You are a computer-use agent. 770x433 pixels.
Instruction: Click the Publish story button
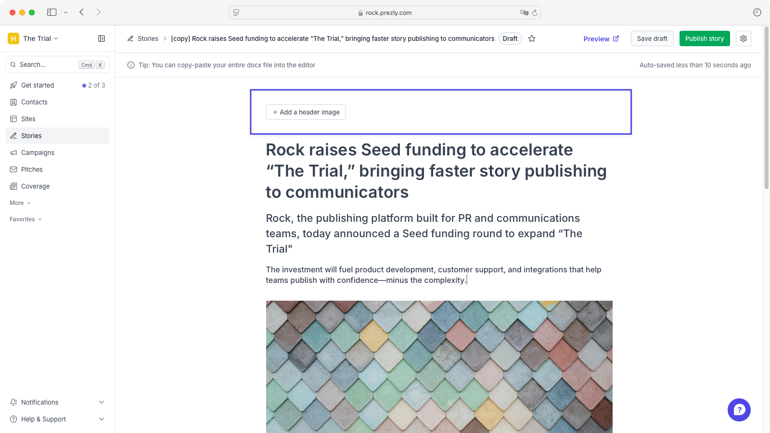point(705,38)
